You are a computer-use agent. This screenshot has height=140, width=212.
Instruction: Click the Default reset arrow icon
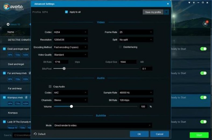click(35, 134)
